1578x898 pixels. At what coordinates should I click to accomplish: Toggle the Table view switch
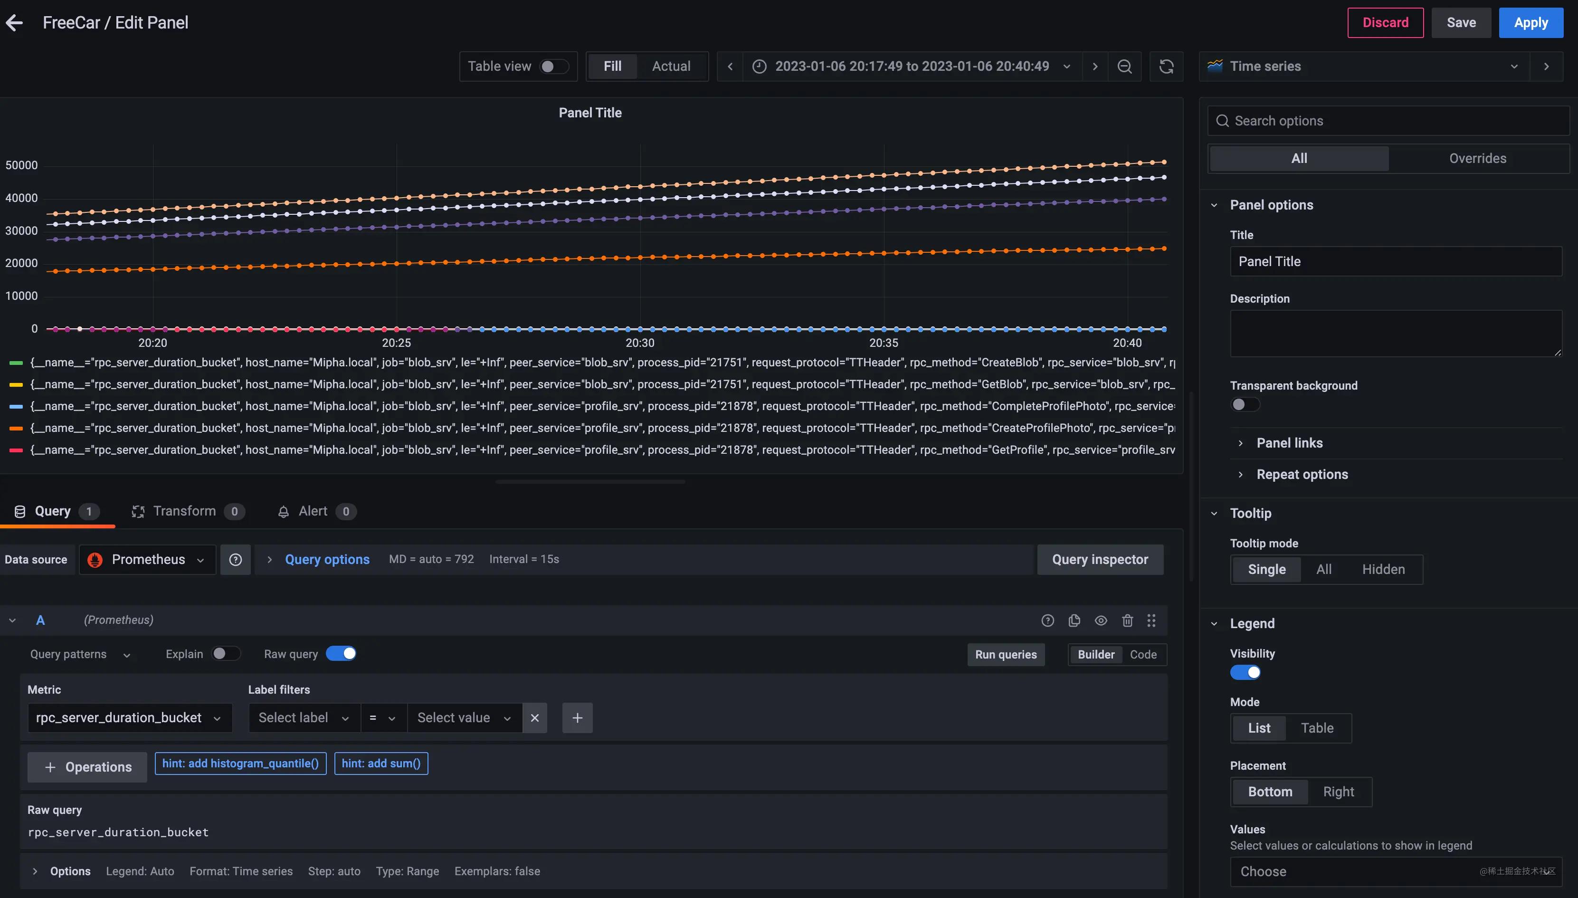point(553,67)
